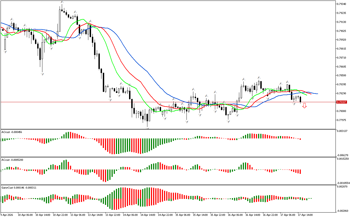Click the down fractal under the last candles

coord(294,104)
